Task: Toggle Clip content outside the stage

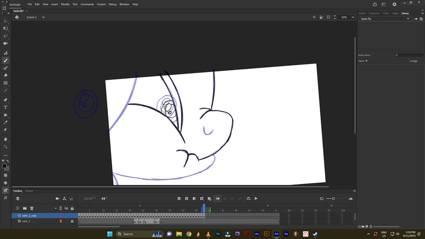Action: coord(328,17)
